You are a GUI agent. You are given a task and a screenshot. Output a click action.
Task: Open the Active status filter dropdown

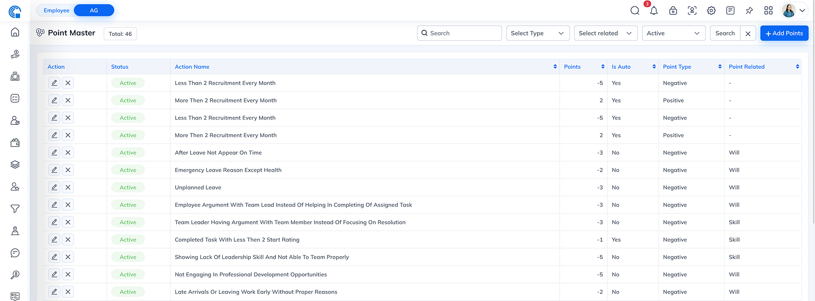click(x=673, y=33)
